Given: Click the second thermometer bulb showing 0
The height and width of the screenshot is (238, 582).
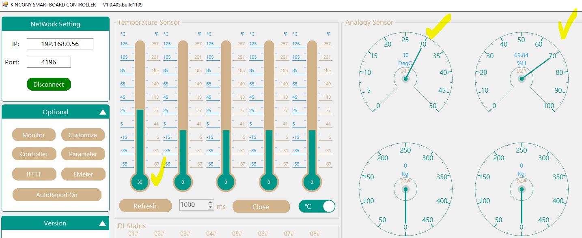Looking at the screenshot, I should click(183, 182).
